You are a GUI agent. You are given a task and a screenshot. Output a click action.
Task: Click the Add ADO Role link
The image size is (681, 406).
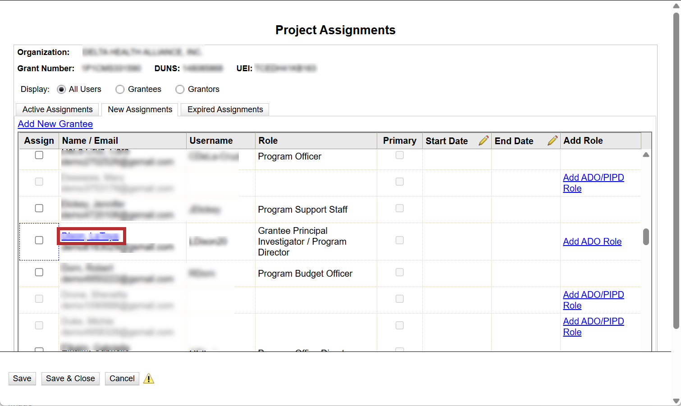click(592, 242)
